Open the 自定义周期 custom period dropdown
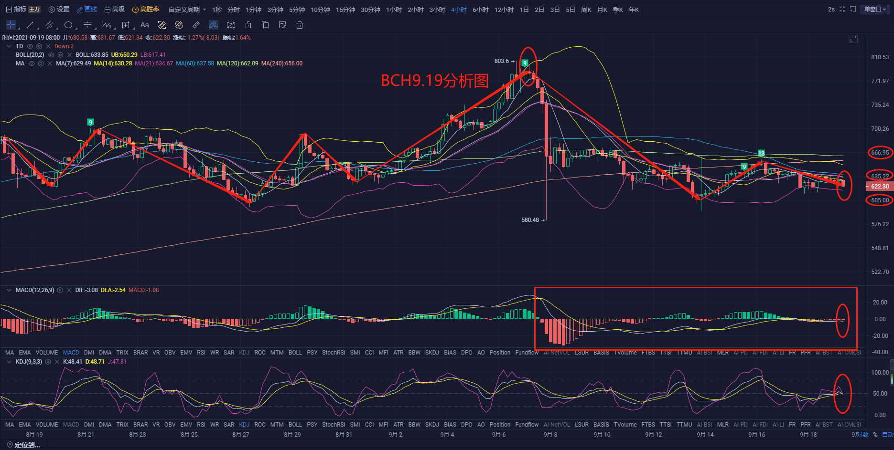The width and height of the screenshot is (894, 450). 187,10
